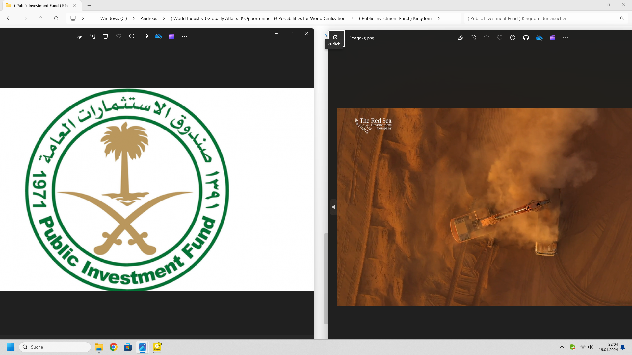Open Public Investment Fund Kingdom breadcrumb
The image size is (632, 355).
[x=395, y=18]
